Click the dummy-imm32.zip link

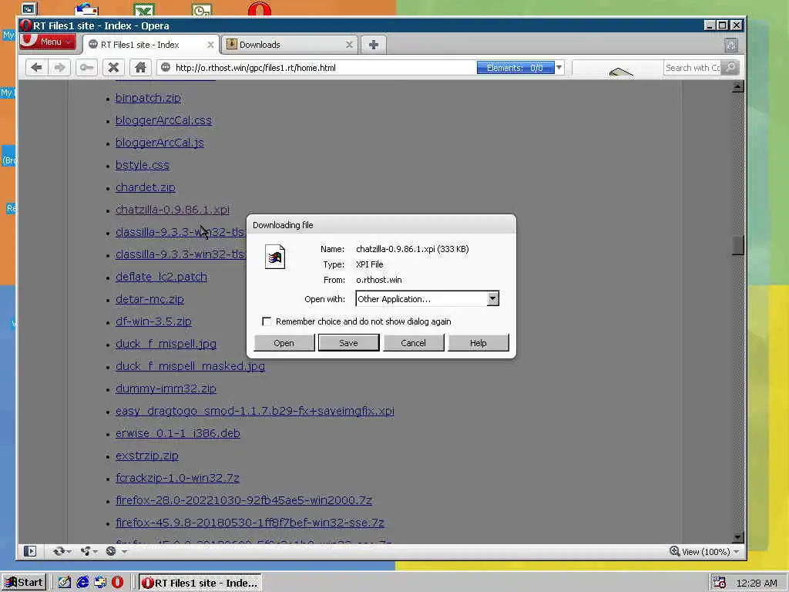tap(166, 388)
